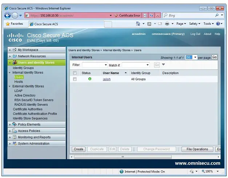Toggle Compatibility View icon in address bar
228x178 pixels.
click(145, 16)
